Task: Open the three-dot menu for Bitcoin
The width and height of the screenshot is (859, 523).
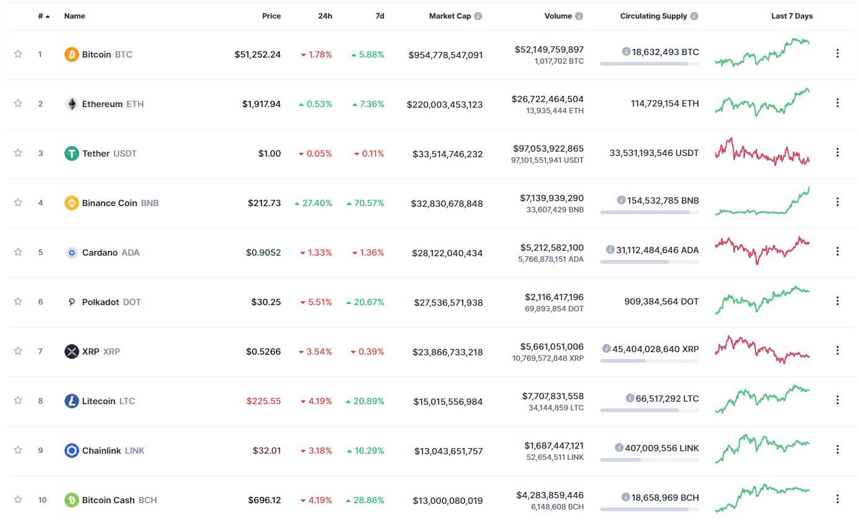Action: [837, 54]
